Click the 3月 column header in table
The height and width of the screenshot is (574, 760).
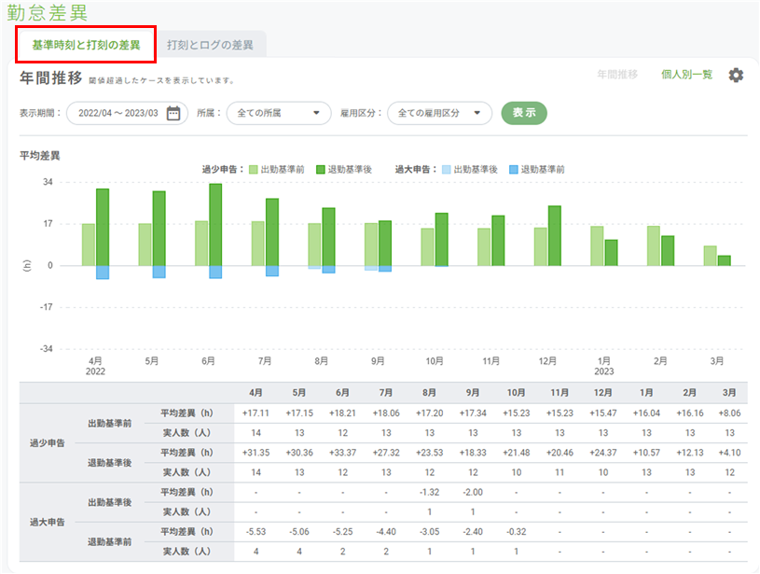tap(729, 393)
